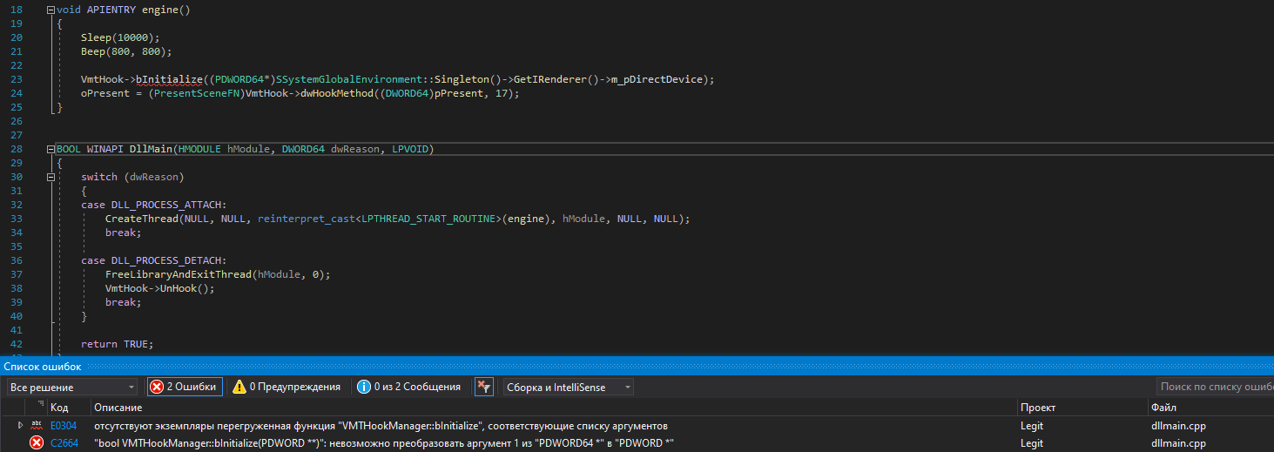Viewport: 1274px width, 452px height.
Task: Sort by the 'Код' column header
Action: click(59, 408)
